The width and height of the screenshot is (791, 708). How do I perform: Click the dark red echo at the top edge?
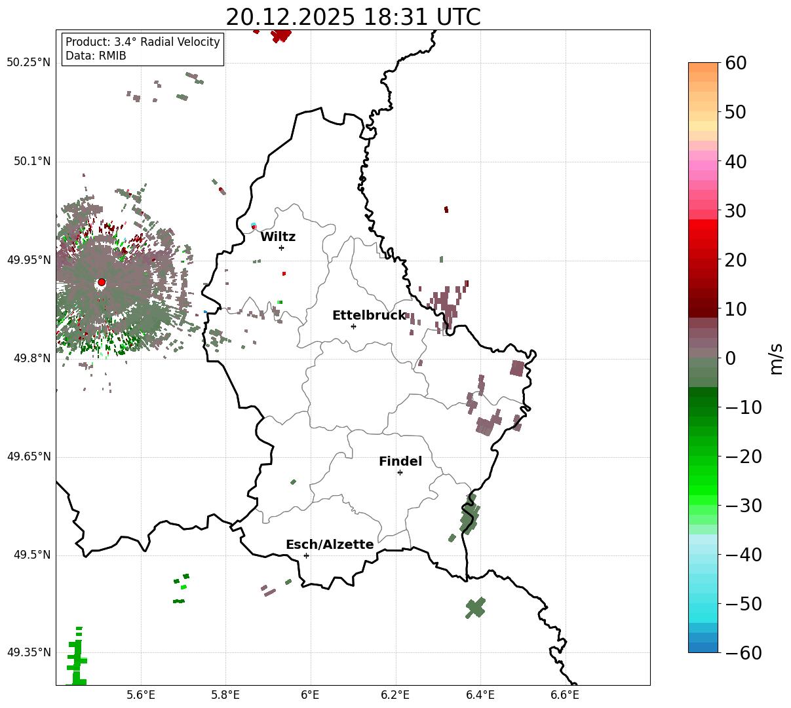(280, 35)
